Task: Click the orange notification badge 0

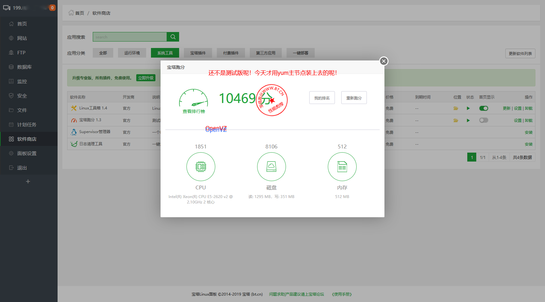Action: [52, 8]
